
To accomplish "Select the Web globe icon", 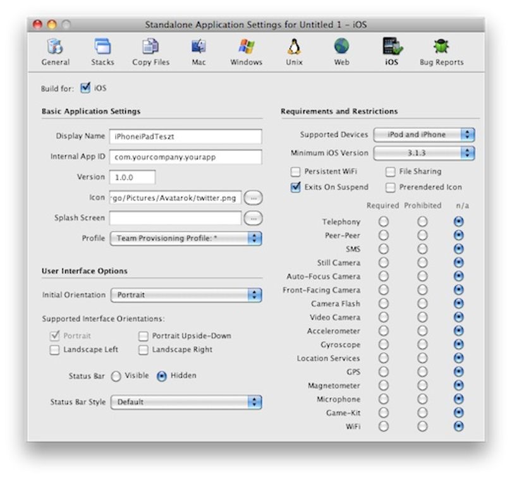I will pyautogui.click(x=341, y=46).
